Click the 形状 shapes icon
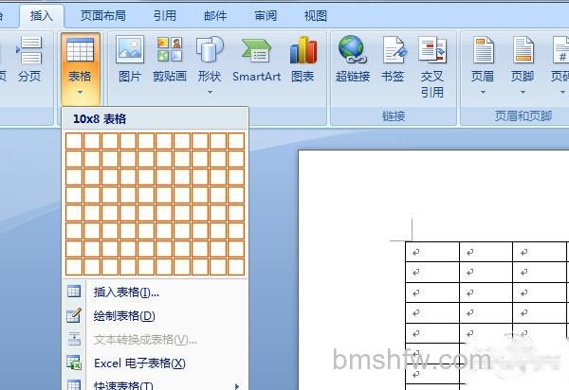 point(210,49)
